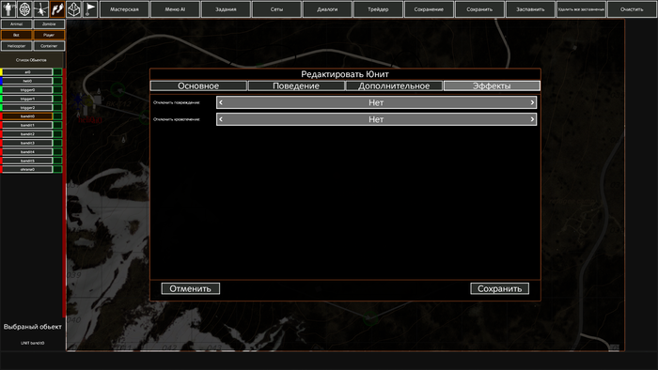Click the delete all spawned button
This screenshot has height=370, width=658.
click(x=581, y=9)
